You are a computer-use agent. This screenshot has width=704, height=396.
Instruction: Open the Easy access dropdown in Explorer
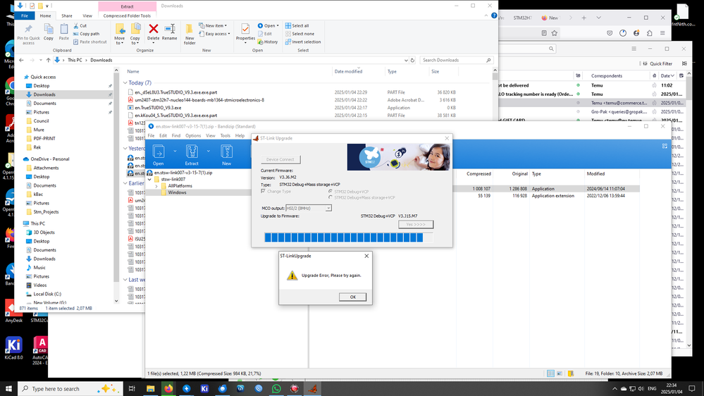215,34
